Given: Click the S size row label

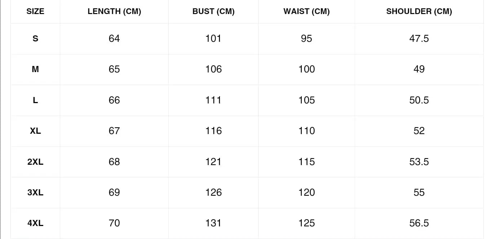Looking at the screenshot, I should pos(35,39).
